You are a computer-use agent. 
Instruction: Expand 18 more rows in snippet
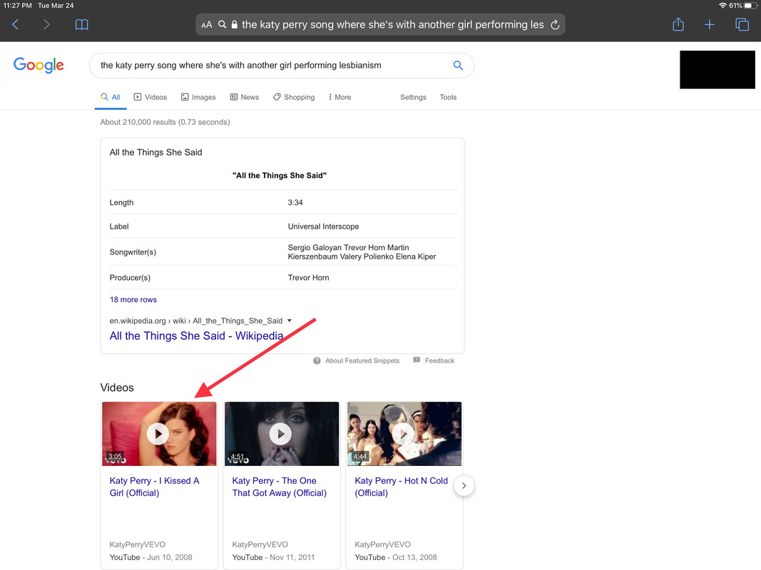[133, 299]
